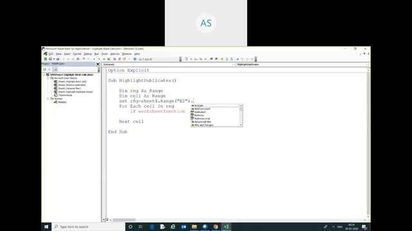
Task: Click the Save toolbar icon
Action: (x=57, y=59)
